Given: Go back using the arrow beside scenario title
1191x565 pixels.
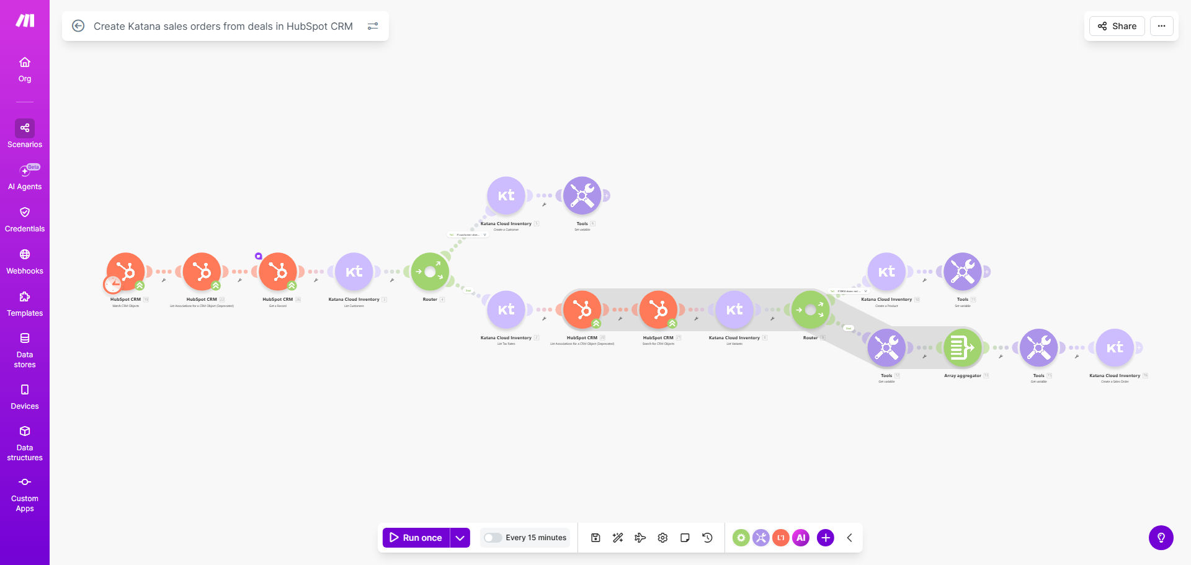Looking at the screenshot, I should [x=78, y=26].
